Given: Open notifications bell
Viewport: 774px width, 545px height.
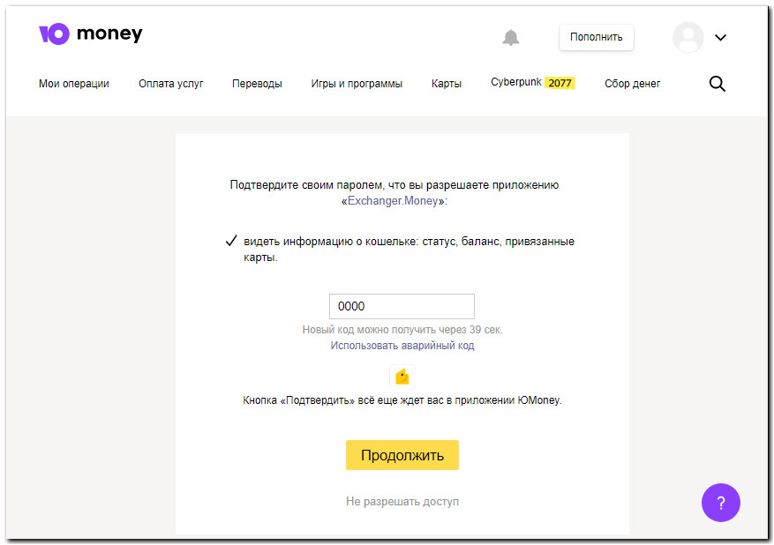Looking at the screenshot, I should click(x=511, y=38).
